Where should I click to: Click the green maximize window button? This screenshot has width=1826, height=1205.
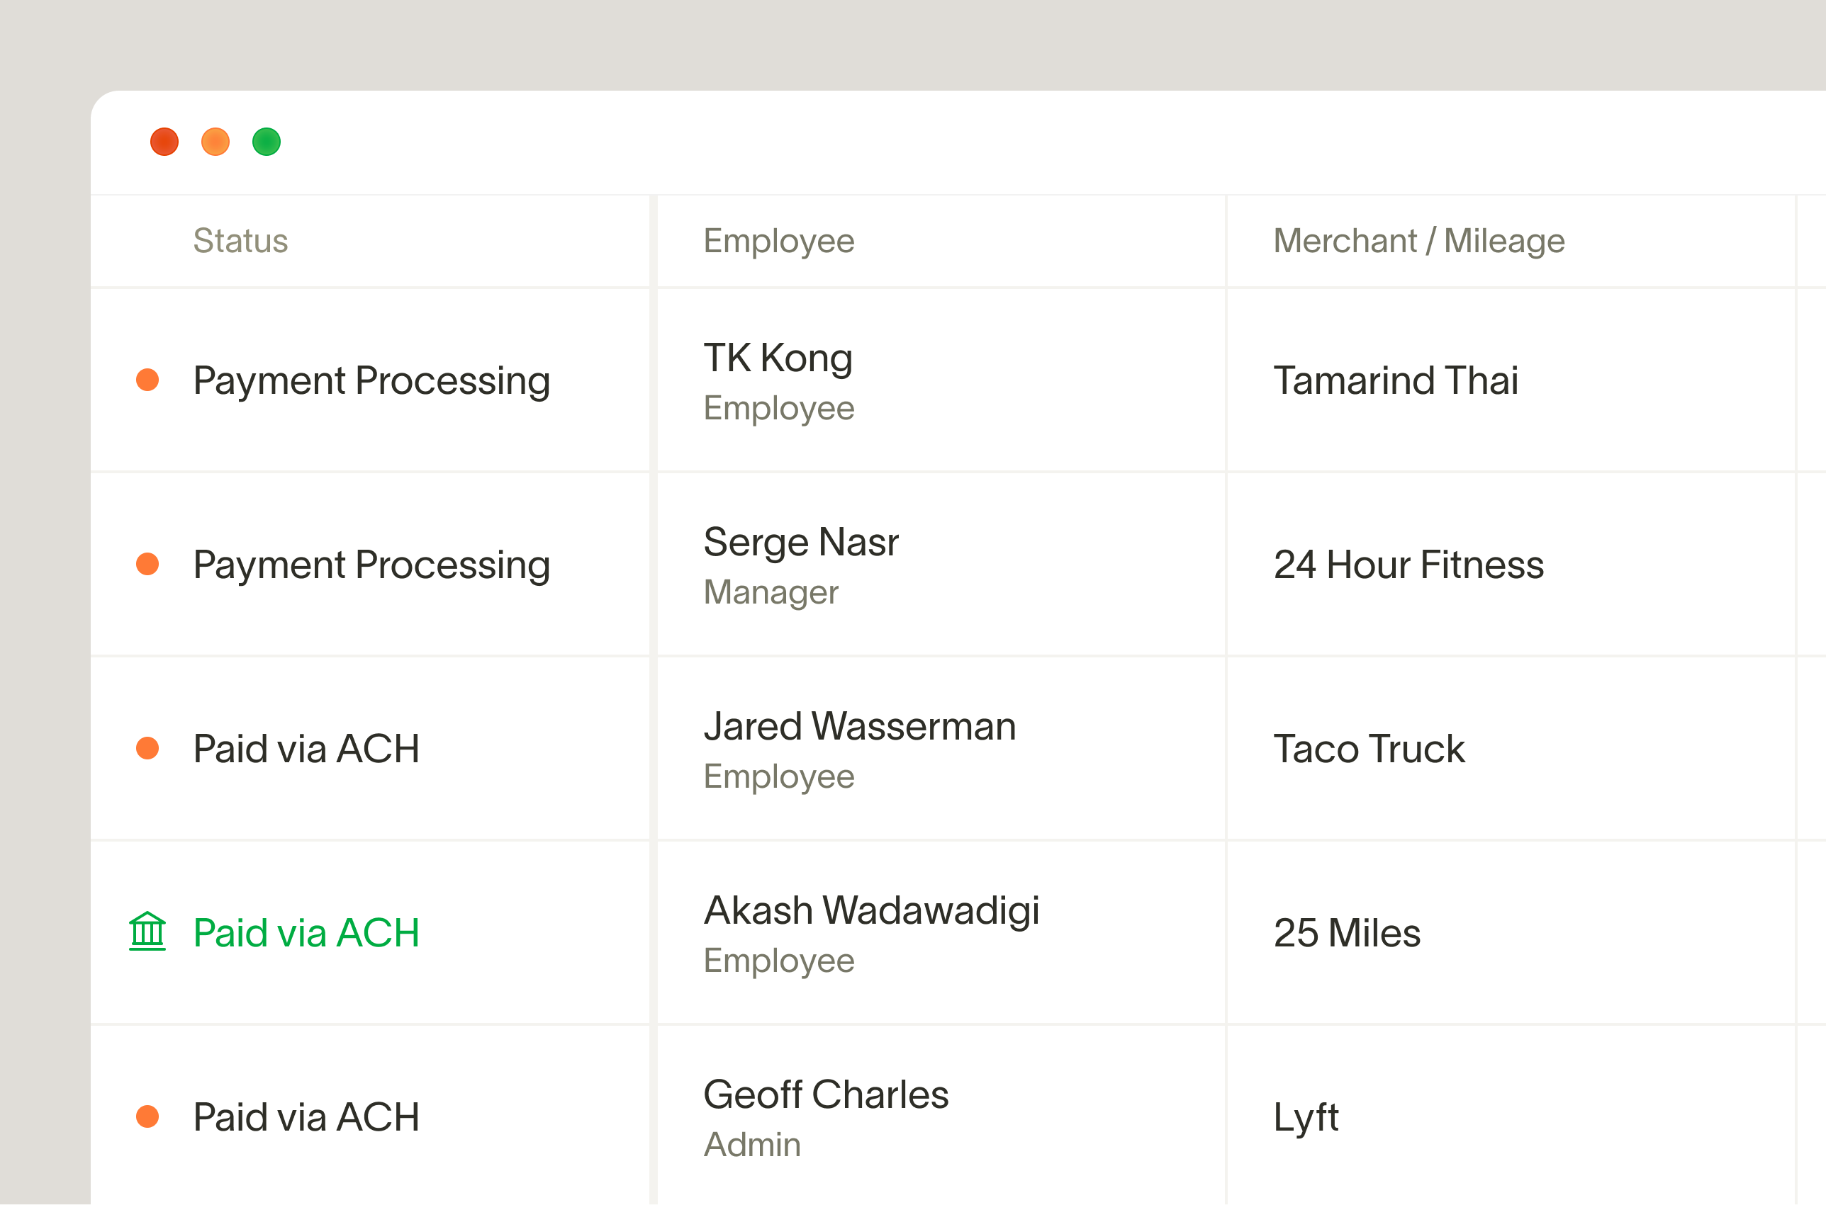tap(266, 142)
